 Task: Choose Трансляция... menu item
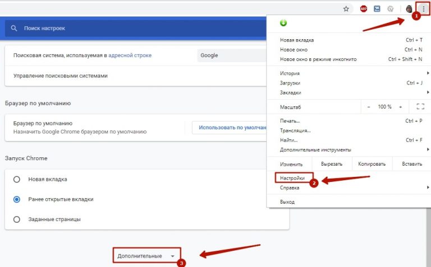click(349, 130)
